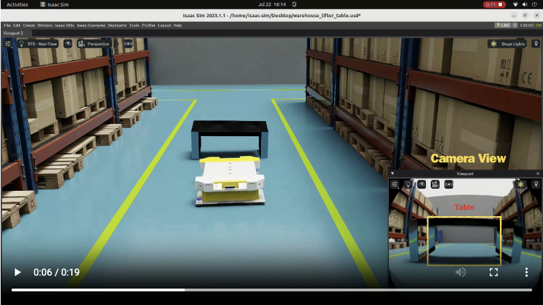Open the Replicator menu
Viewport: 543px width, 305px height.
tap(117, 25)
